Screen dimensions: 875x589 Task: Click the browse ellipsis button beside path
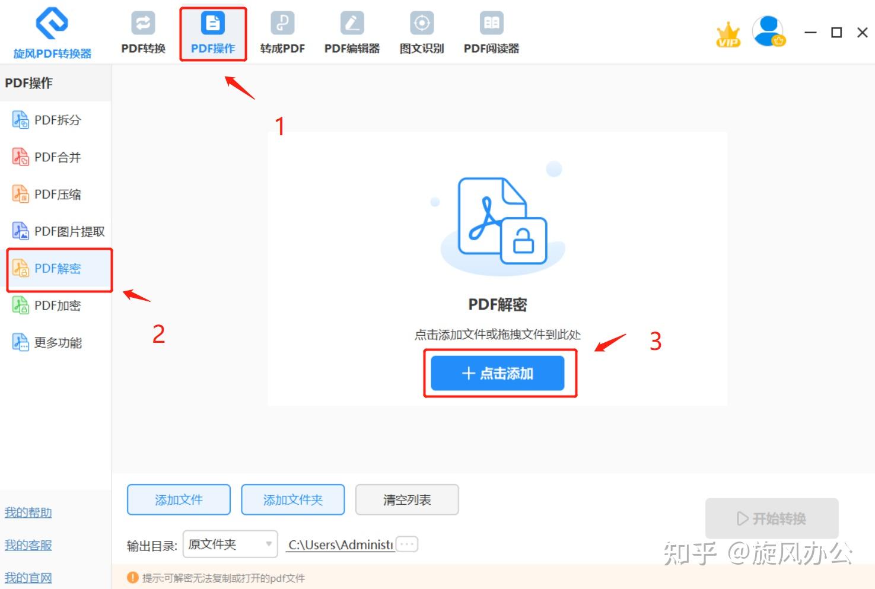[407, 544]
